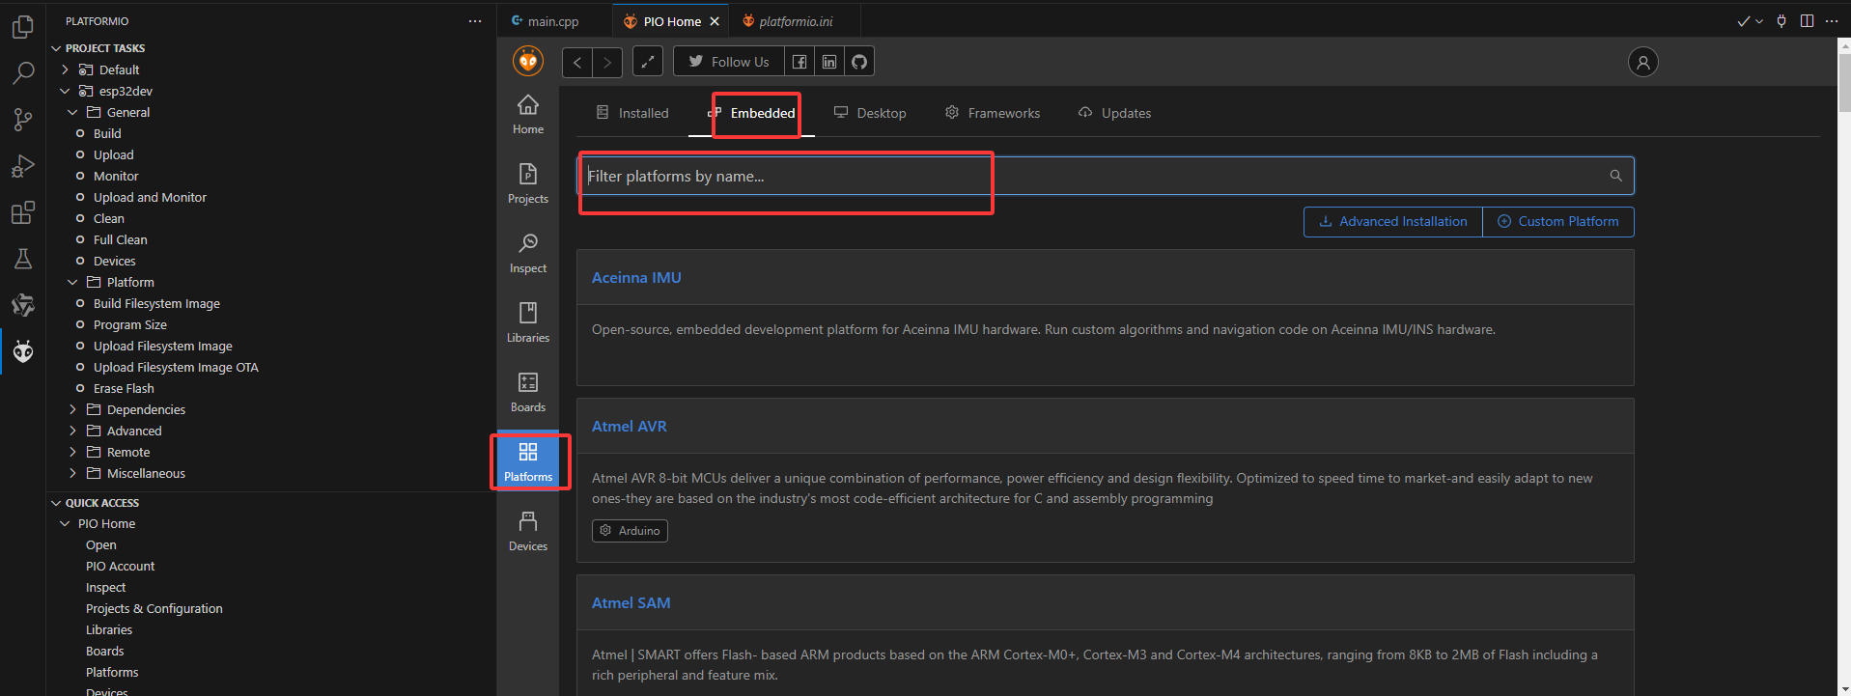Go back with the left arrow button
This screenshot has width=1851, height=696.
[x=576, y=62]
